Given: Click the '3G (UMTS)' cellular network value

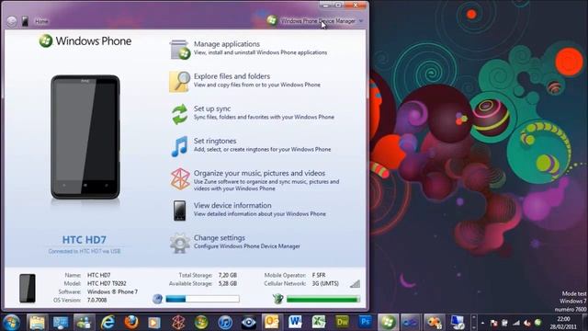Looking at the screenshot, I should [325, 283].
